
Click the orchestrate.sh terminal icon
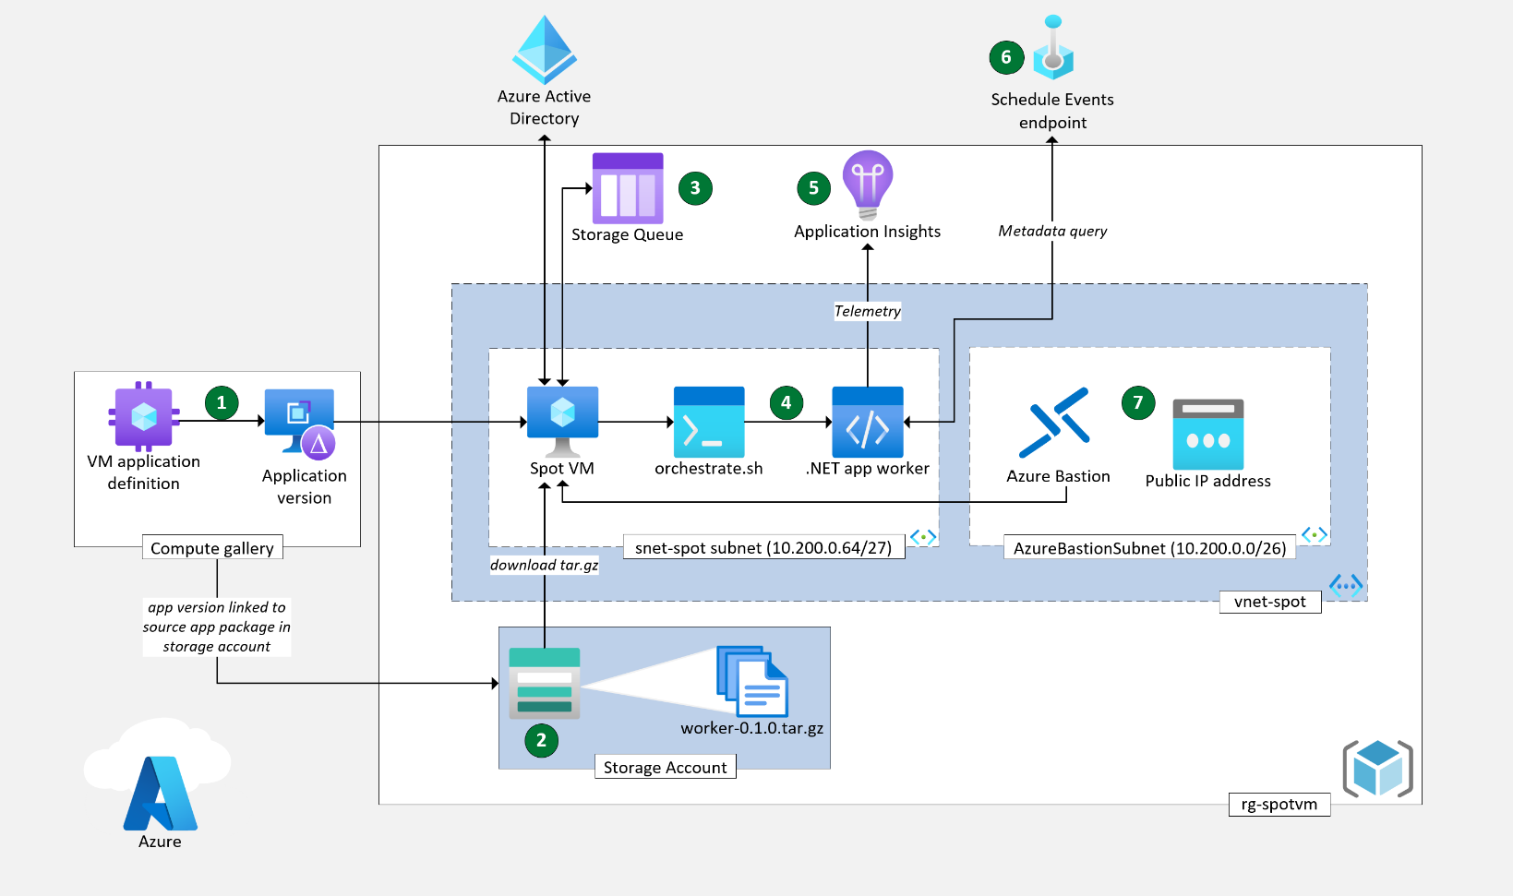[x=709, y=422]
